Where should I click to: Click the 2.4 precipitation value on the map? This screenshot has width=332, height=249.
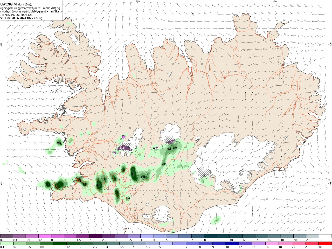tap(98, 185)
